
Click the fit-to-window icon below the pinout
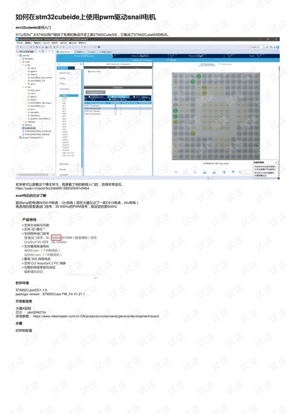point(186,172)
